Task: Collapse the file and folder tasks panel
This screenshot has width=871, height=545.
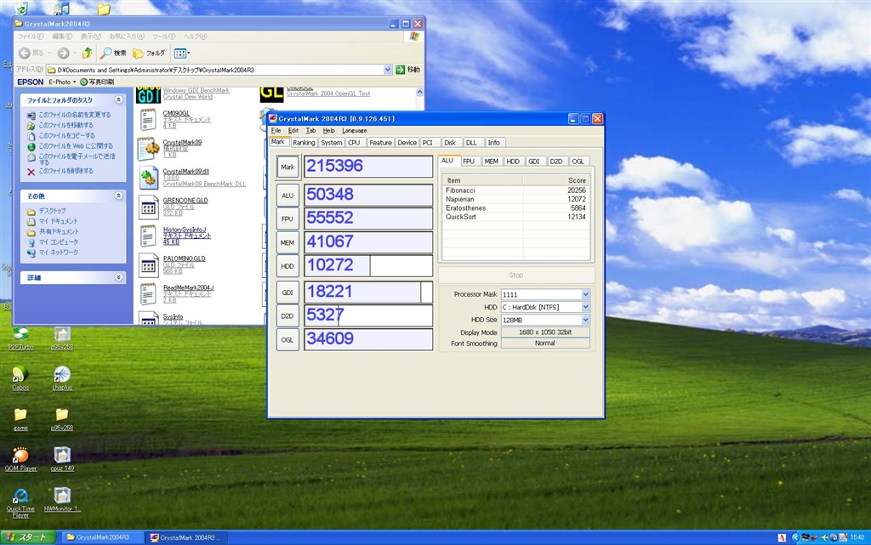Action: pos(118,99)
